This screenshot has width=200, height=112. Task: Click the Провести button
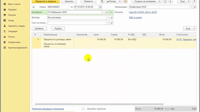tap(88, 1)
